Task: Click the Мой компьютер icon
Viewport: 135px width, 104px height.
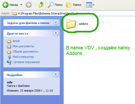Action: (x=9, y=57)
